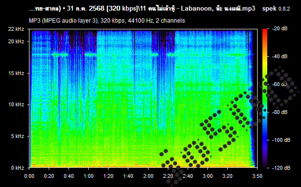This screenshot has height=187, width=301.
Task: Click the spek 0.8.2 version text
Action: (276, 9)
